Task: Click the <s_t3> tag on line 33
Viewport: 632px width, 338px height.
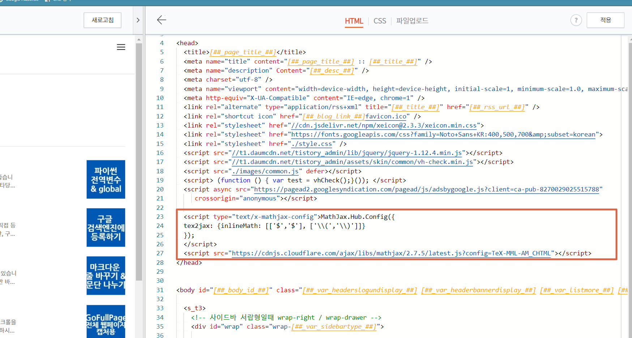Action: point(195,308)
